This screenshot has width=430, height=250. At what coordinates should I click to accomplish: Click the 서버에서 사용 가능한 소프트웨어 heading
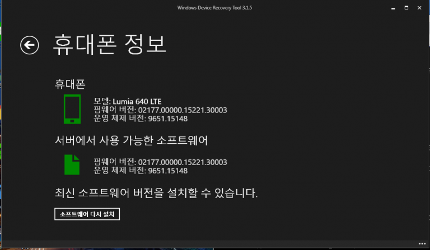(132, 140)
